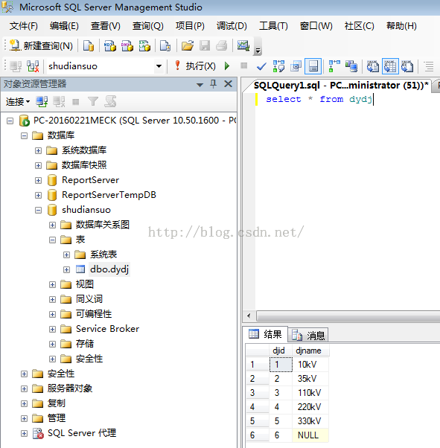Click the connect server icon in Object Explorer

click(x=42, y=101)
